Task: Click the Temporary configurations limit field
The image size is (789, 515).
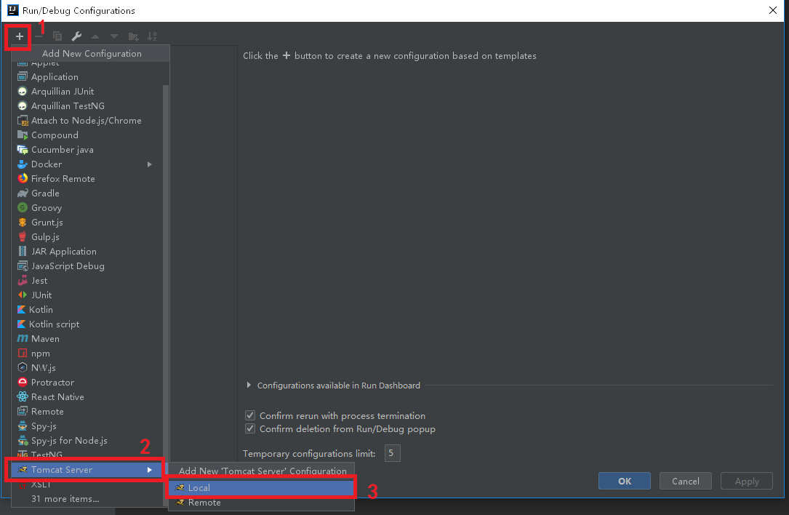Action: click(x=392, y=453)
